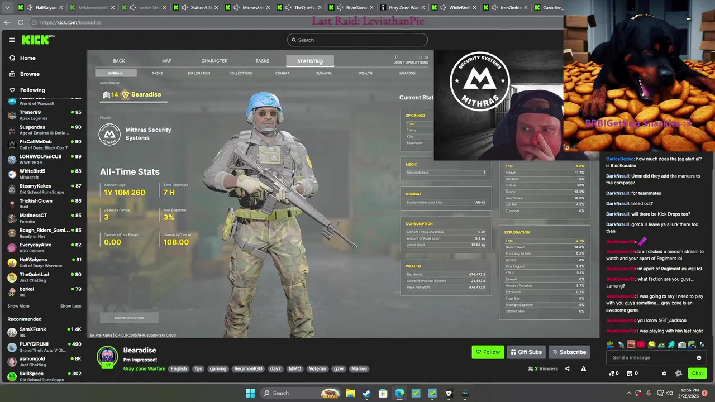Select the PizCallMeDub channel
The width and height of the screenshot is (715, 402).
(44, 145)
